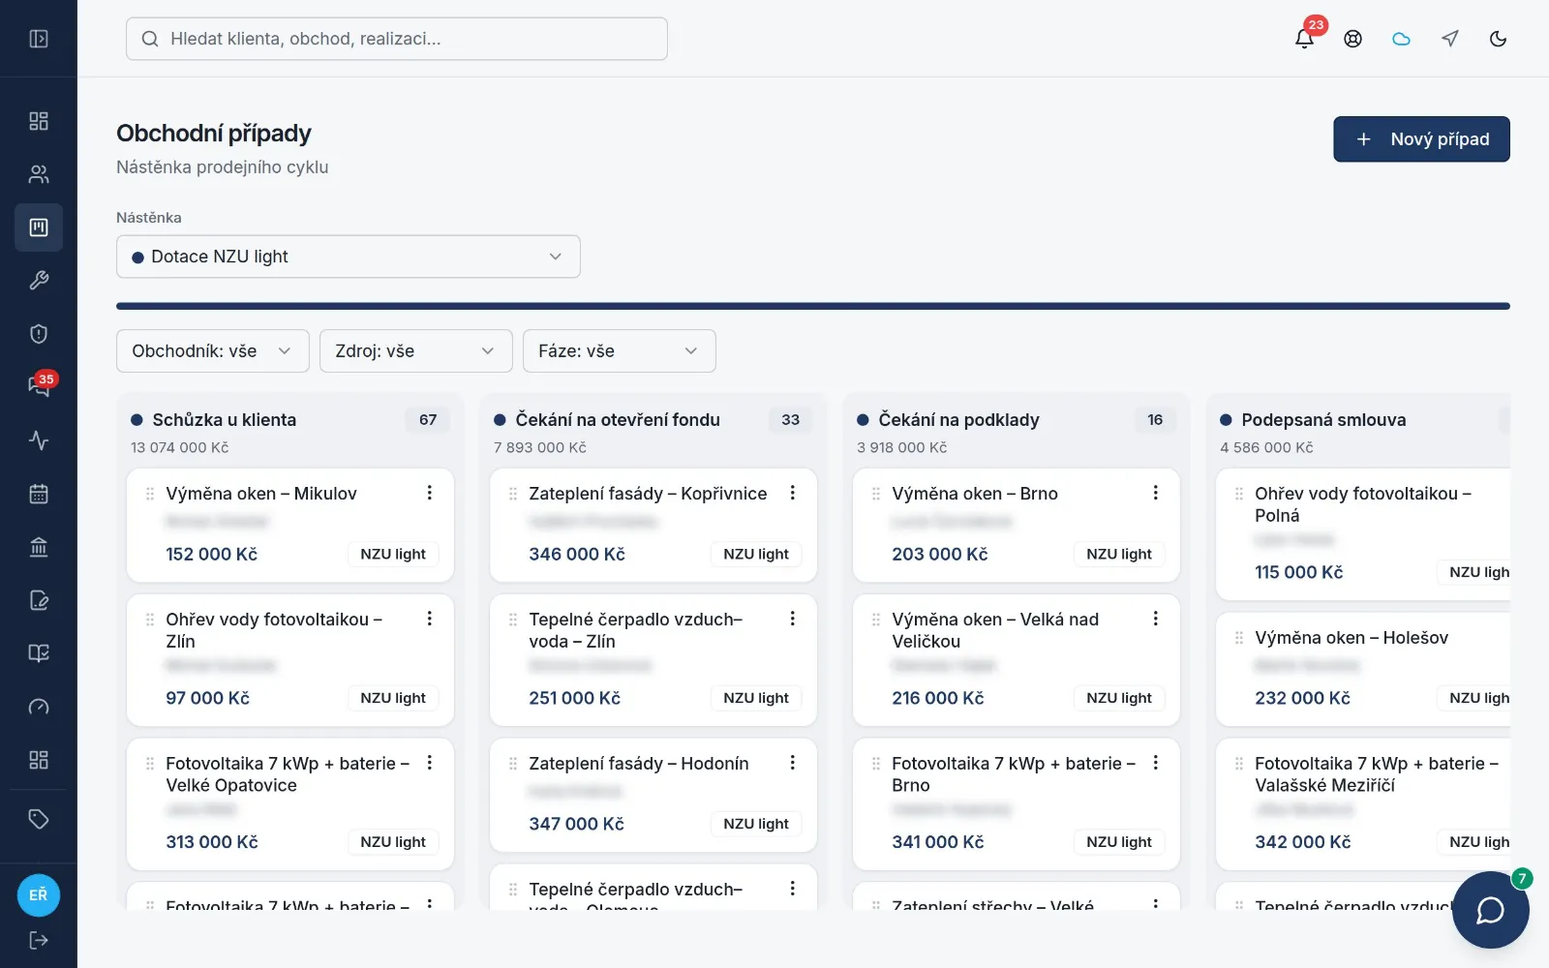Toggle dark mode moon icon
Image resolution: width=1549 pixels, height=968 pixels.
click(1498, 39)
